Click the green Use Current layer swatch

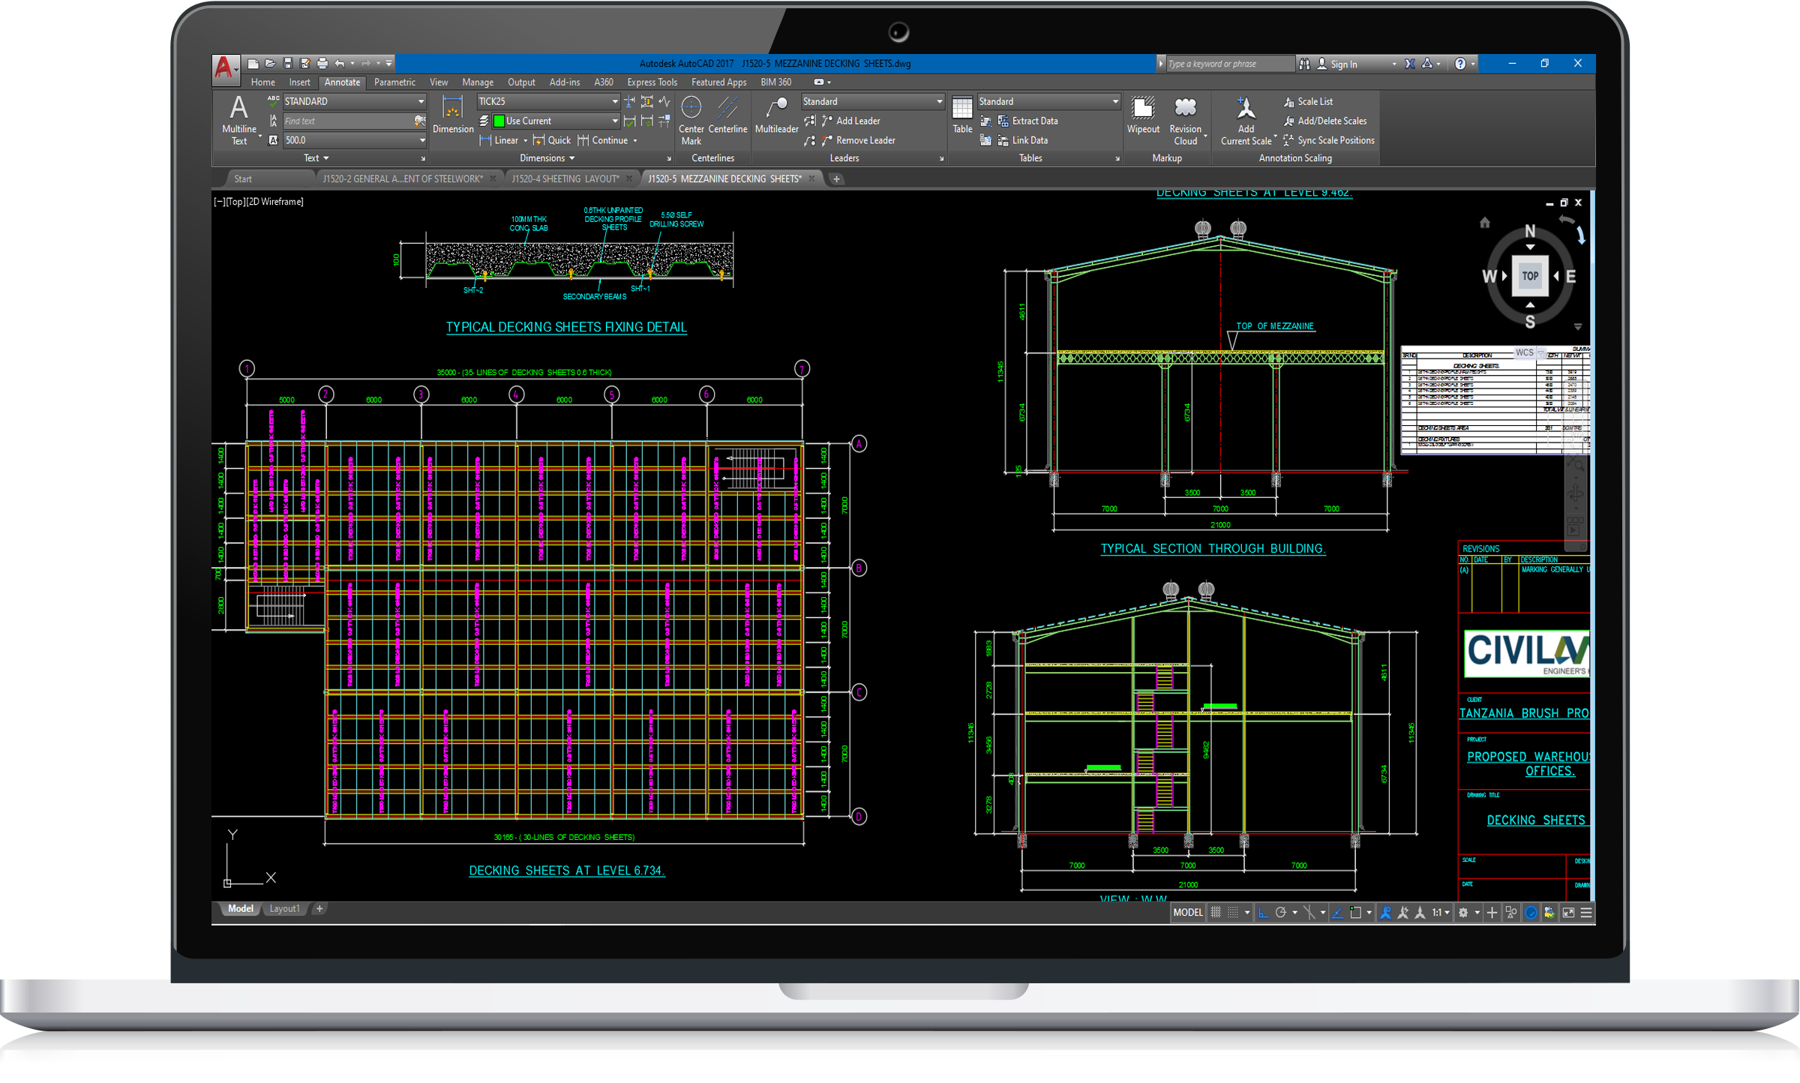tap(499, 121)
